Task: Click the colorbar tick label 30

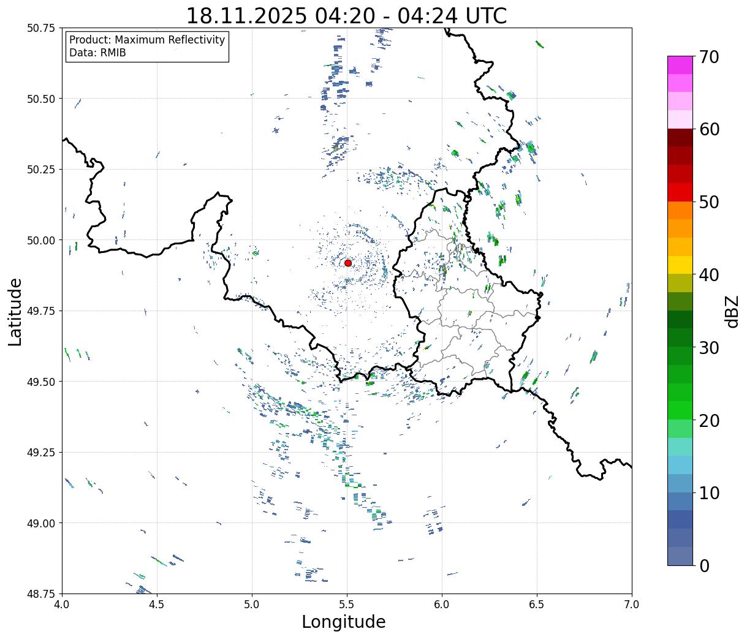Action: [709, 348]
